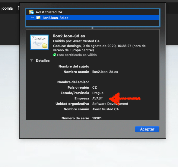Click the child-certificate arrow beside lion2.leon-3d.es
The width and height of the screenshot is (178, 167).
pos(32,17)
